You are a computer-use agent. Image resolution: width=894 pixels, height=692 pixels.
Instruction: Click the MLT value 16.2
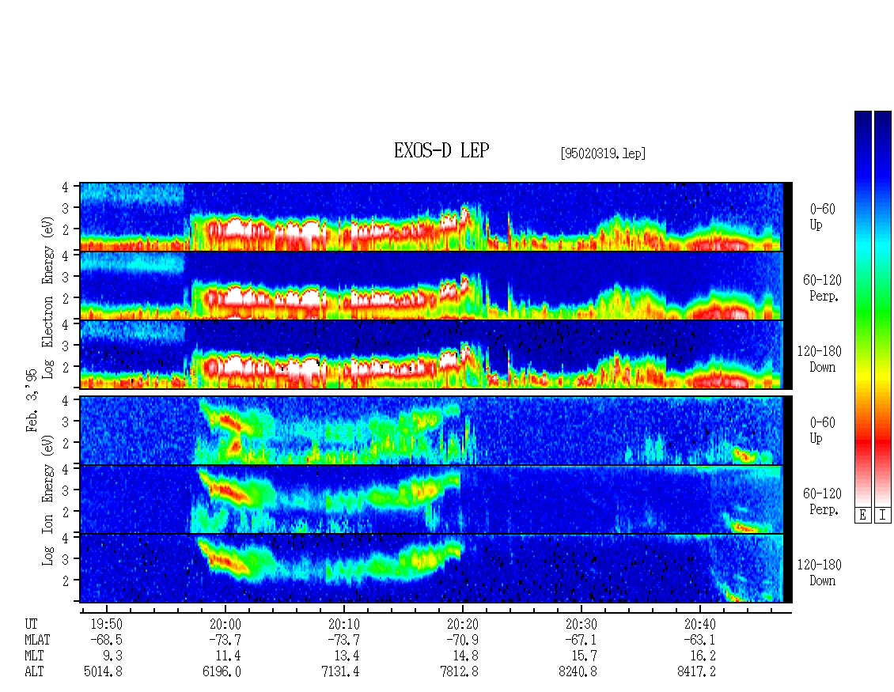[702, 656]
